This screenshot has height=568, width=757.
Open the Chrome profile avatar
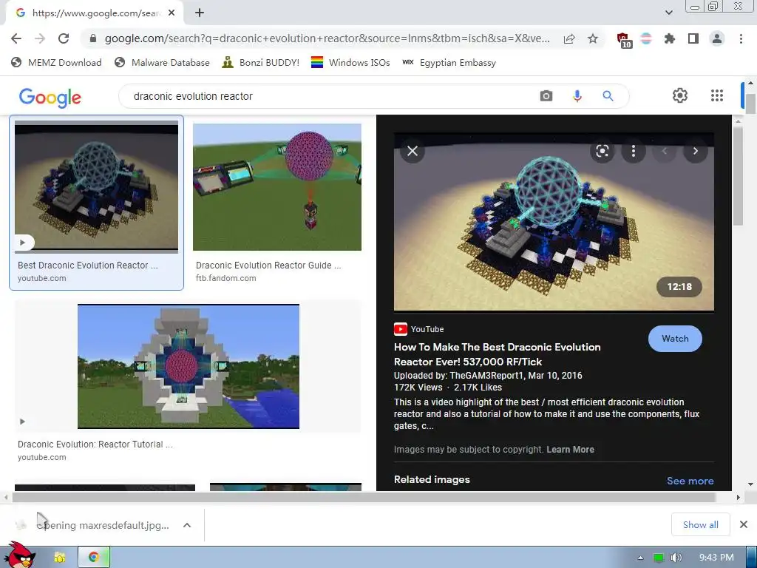(717, 38)
